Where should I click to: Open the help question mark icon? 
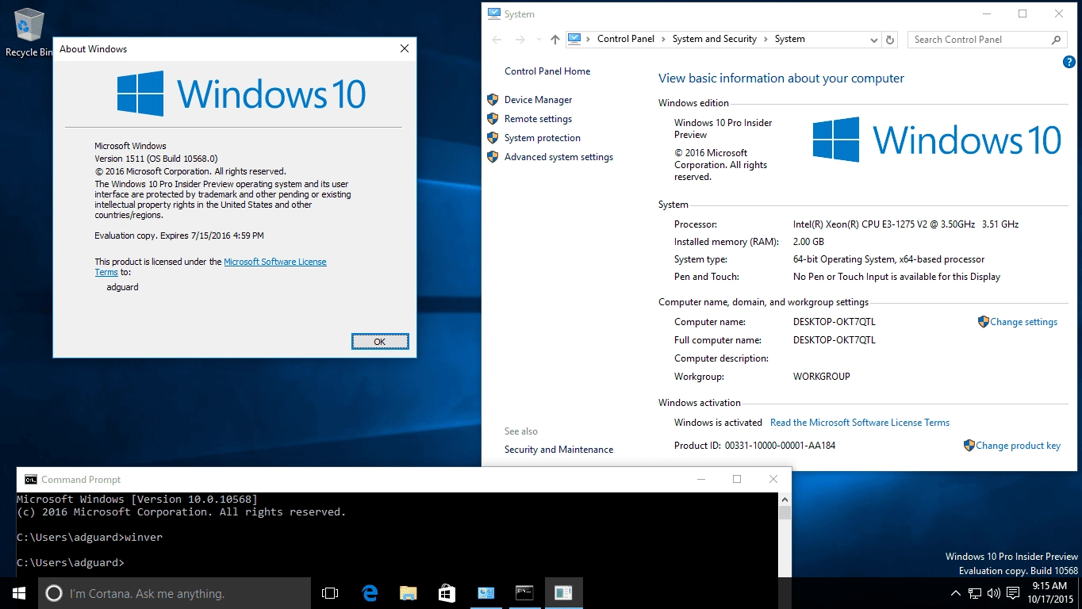1068,62
